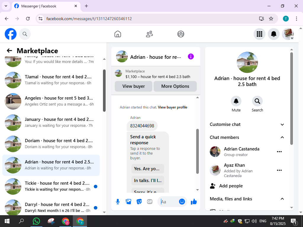
Task: Open conversation information purple icon
Action: [x=191, y=56]
